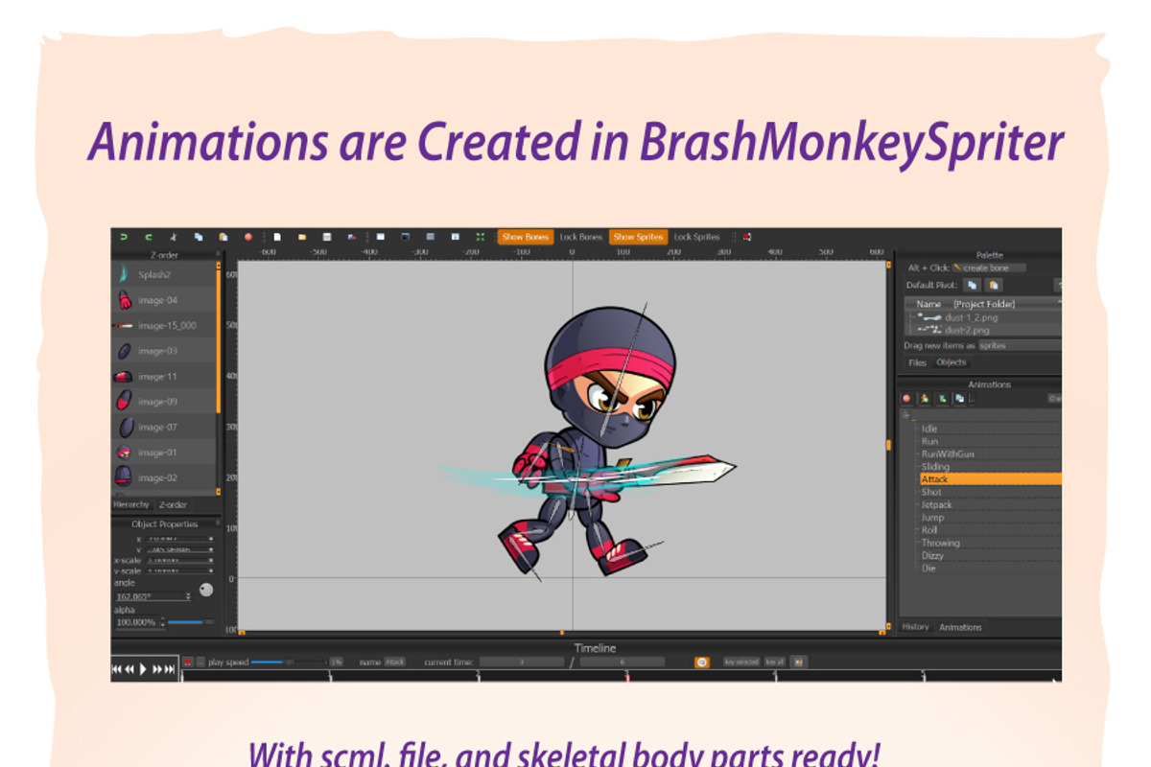Open the Objects tab in Palette

pyautogui.click(x=951, y=362)
